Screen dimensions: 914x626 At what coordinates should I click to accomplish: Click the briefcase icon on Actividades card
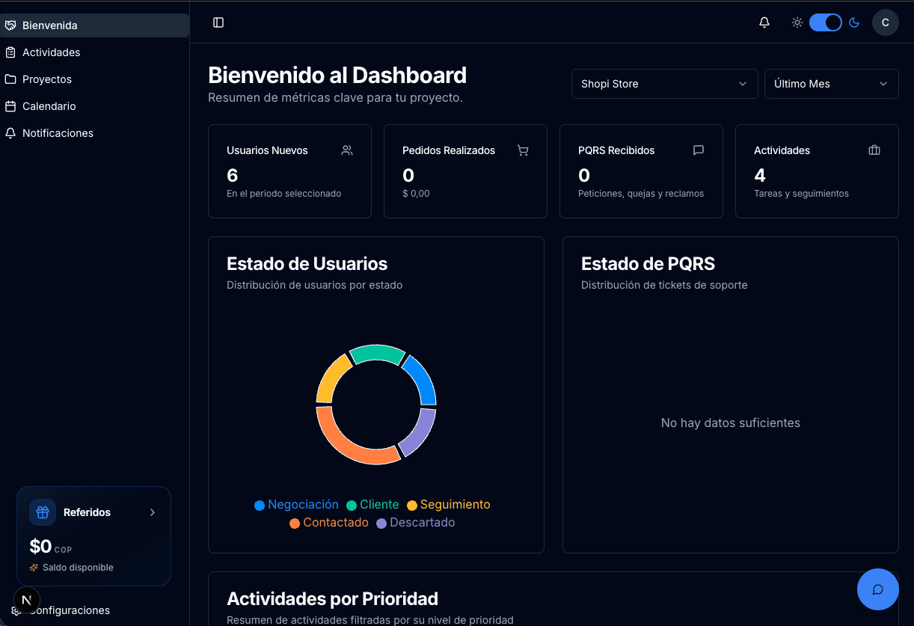(x=874, y=150)
